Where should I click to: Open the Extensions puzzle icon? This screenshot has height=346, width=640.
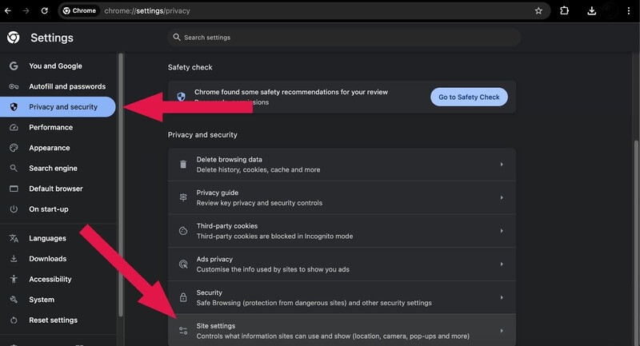(x=564, y=10)
